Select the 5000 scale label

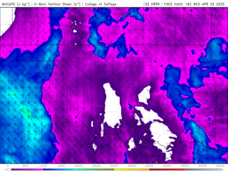click(185, 166)
